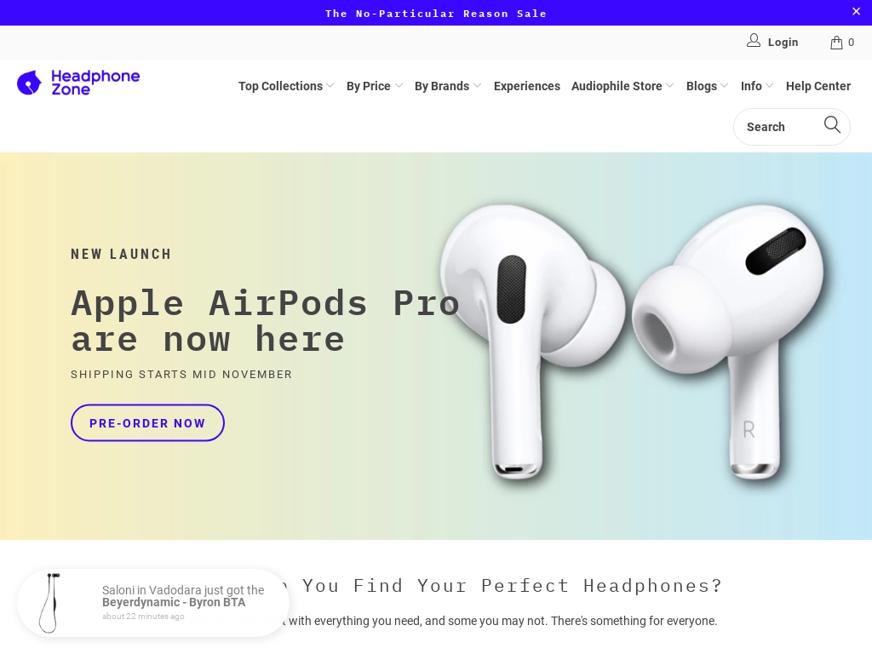Open the Experiences menu item
The height and width of the screenshot is (654, 872).
[526, 86]
